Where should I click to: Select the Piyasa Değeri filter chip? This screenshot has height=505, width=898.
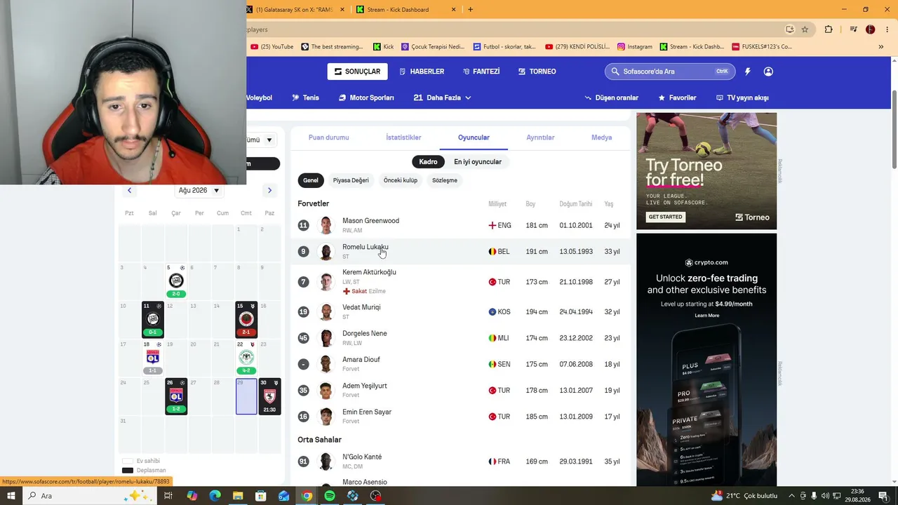point(351,180)
